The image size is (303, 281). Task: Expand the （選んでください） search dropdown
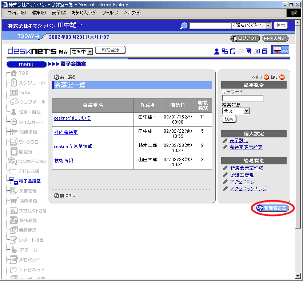point(252,26)
